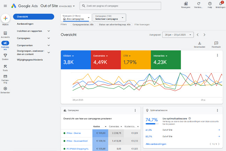Click Status van advertentiegroep: Alle chip
Viewport: 226px width, 151px height.
coord(115,25)
